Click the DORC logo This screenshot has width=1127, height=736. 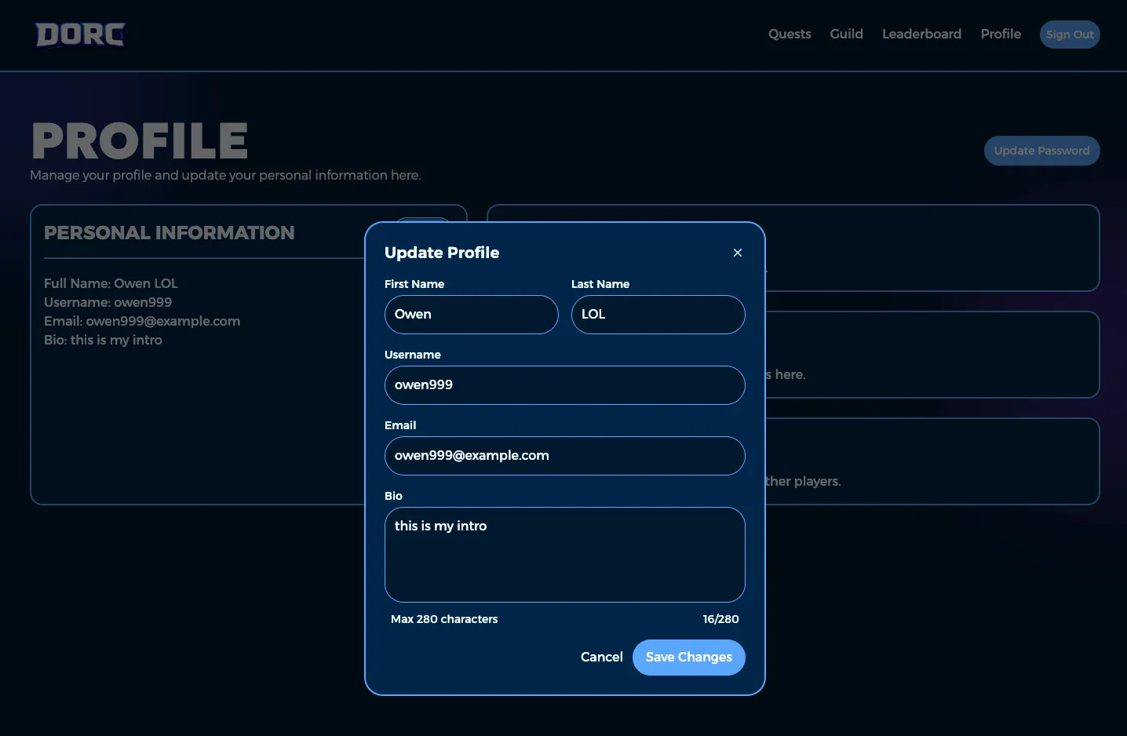tap(80, 35)
